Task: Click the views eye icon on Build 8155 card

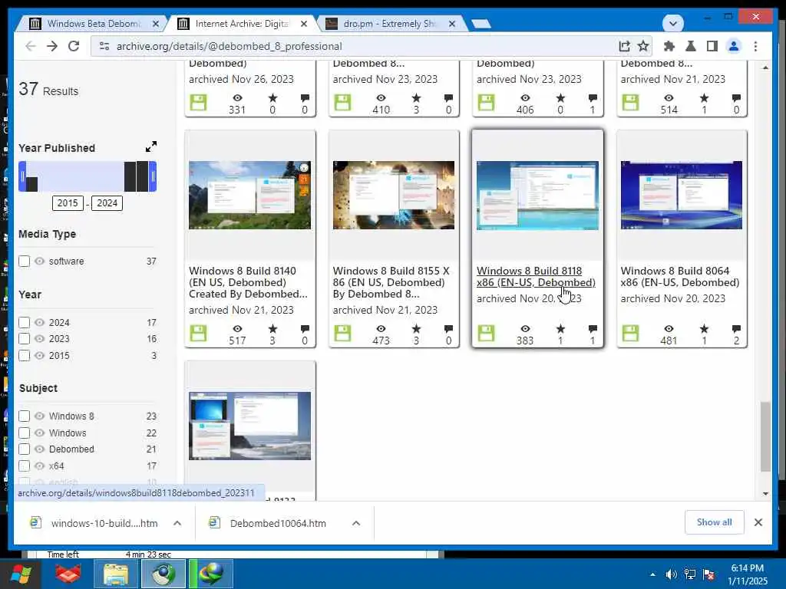Action: pos(381,328)
